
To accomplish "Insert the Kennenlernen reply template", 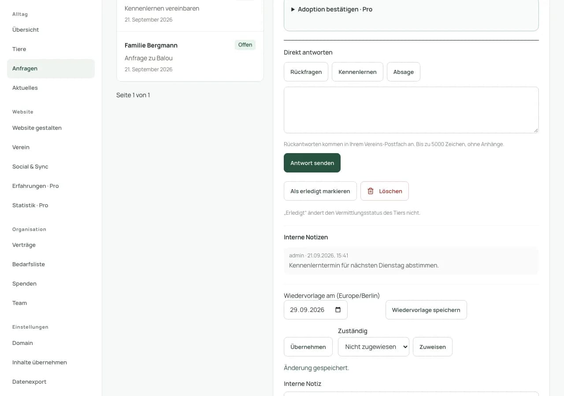I will click(357, 72).
